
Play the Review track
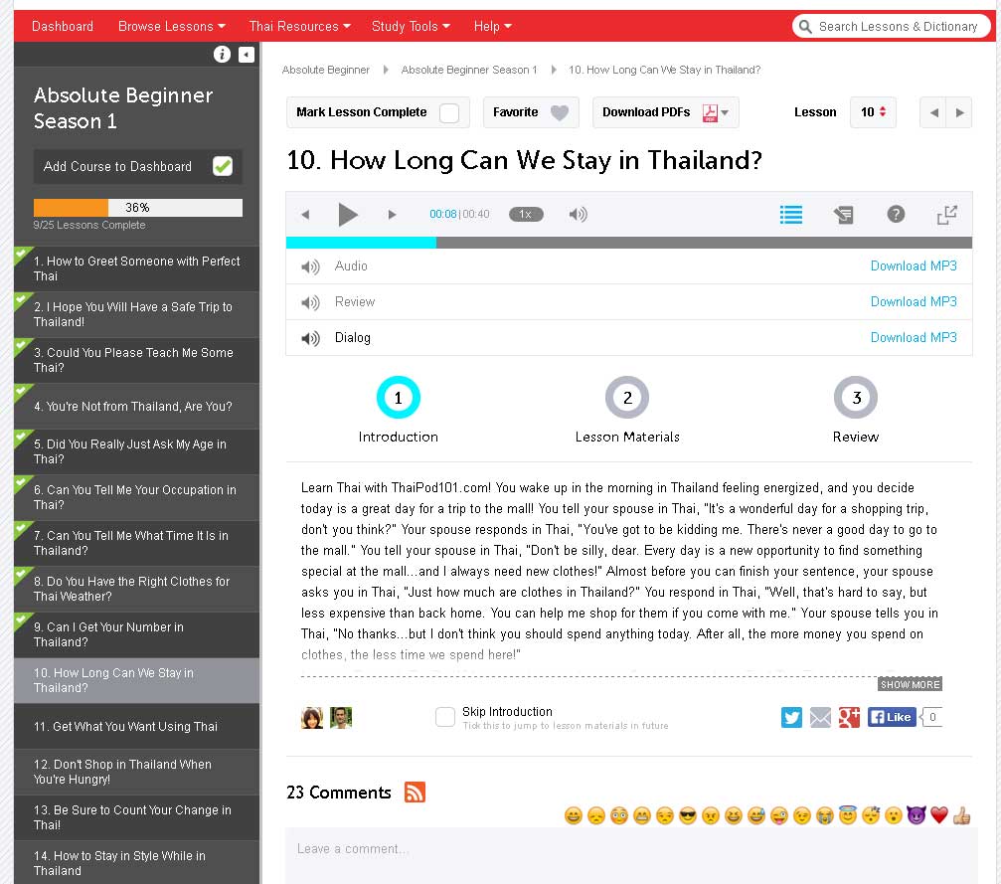click(x=311, y=302)
